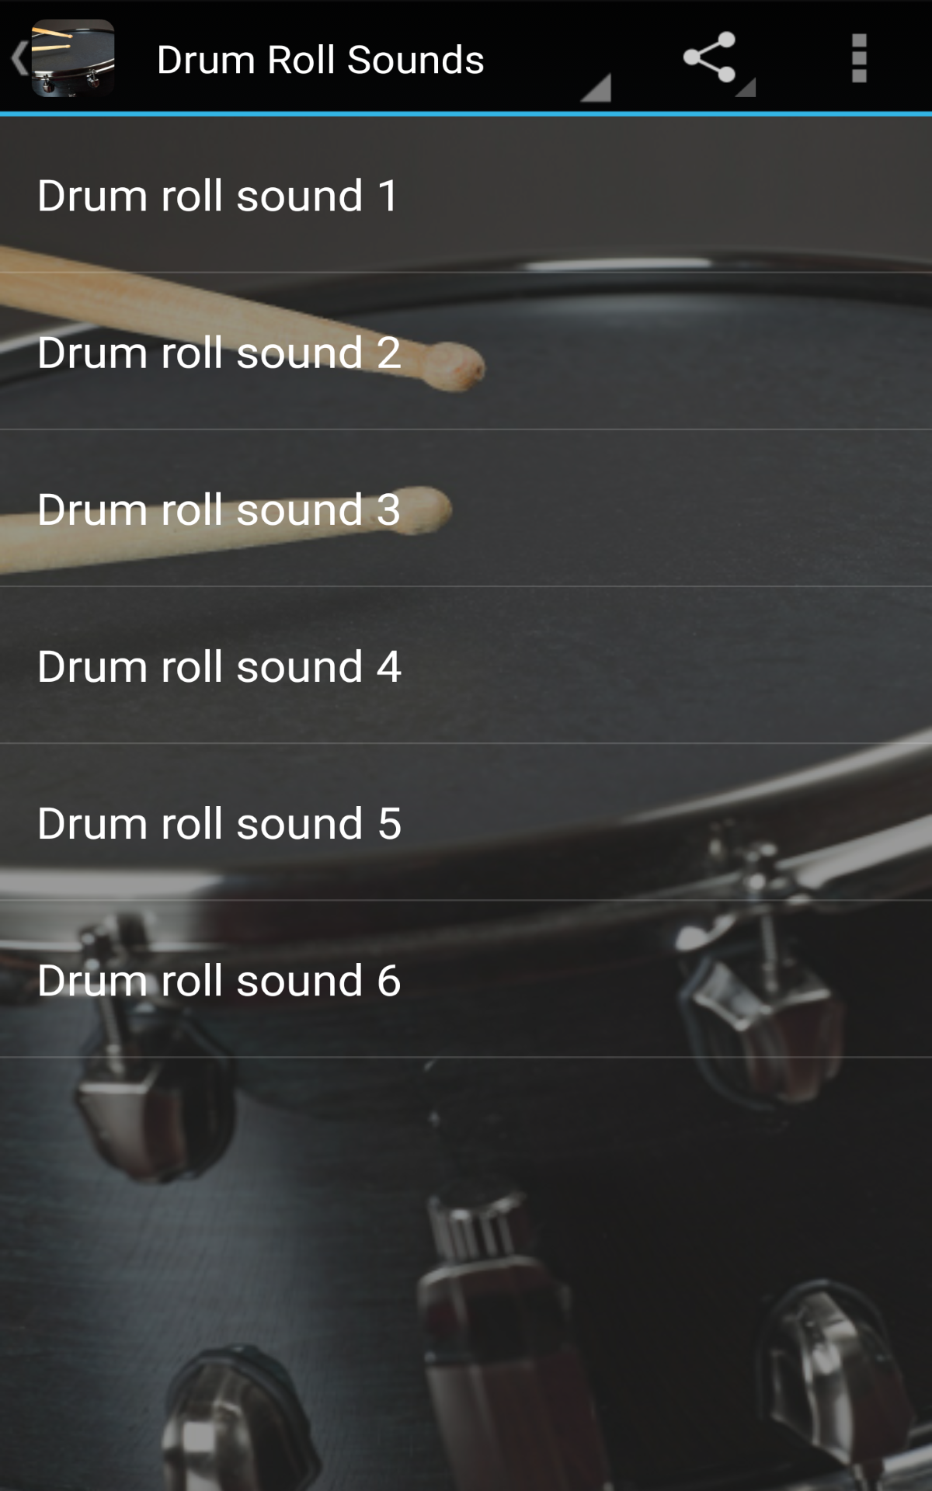The width and height of the screenshot is (932, 1491).
Task: Tap the first item in the sound list
Action: [466, 195]
